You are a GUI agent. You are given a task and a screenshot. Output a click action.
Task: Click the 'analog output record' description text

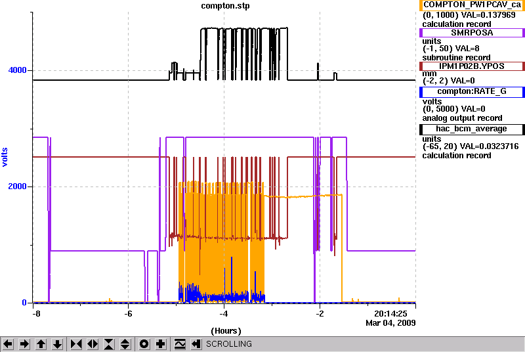click(463, 118)
